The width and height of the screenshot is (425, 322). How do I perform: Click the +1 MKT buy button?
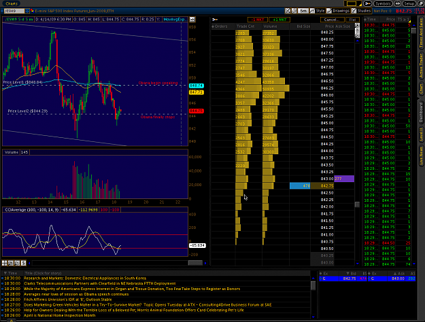[x=279, y=20]
